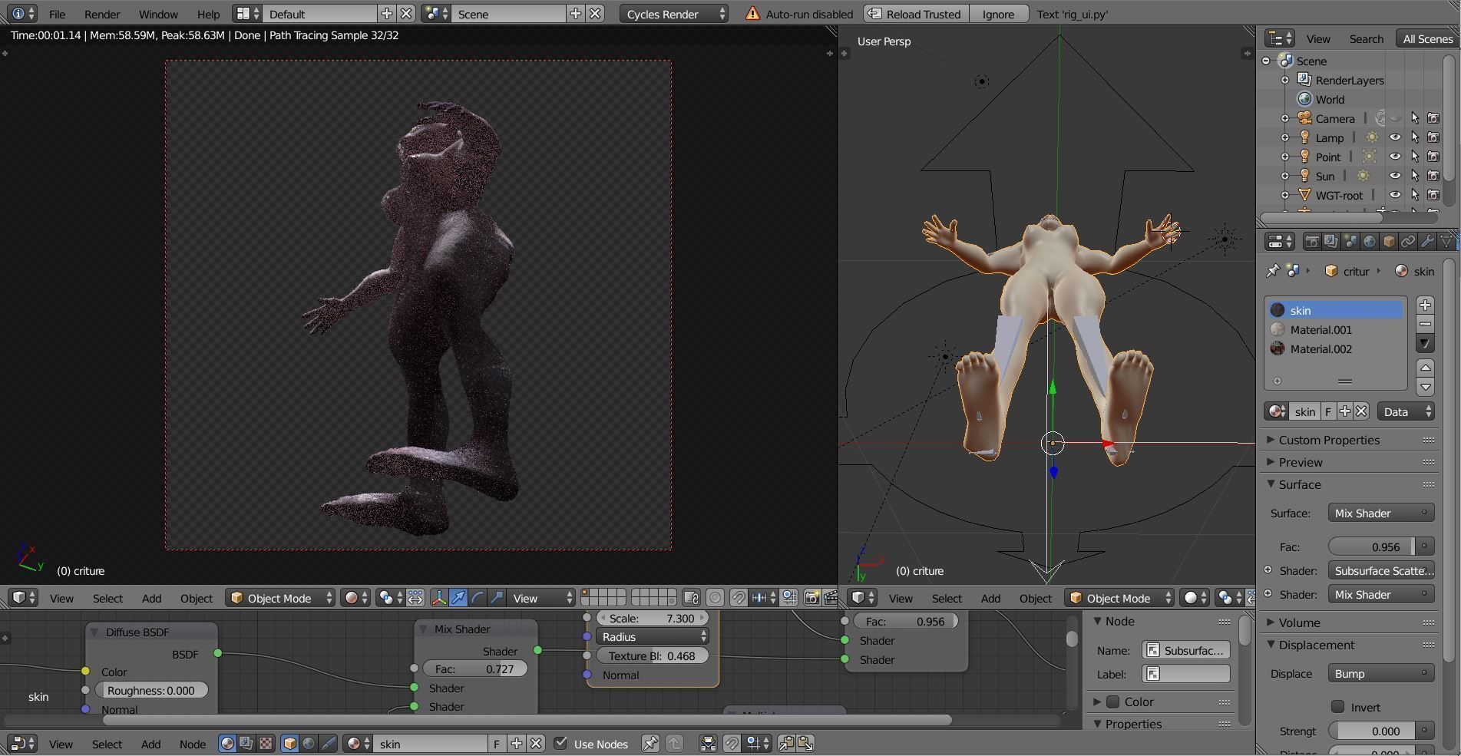Toggle visibility eye of WGT-root object
Screen dimensions: 1461x756
[x=1395, y=195]
